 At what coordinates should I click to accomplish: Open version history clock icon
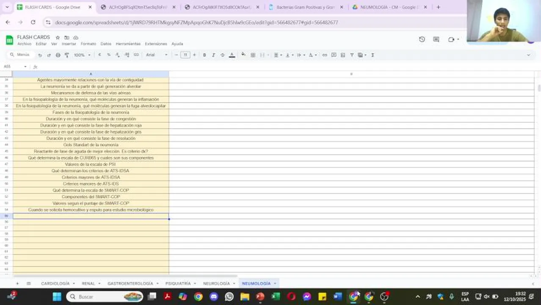pos(422,39)
